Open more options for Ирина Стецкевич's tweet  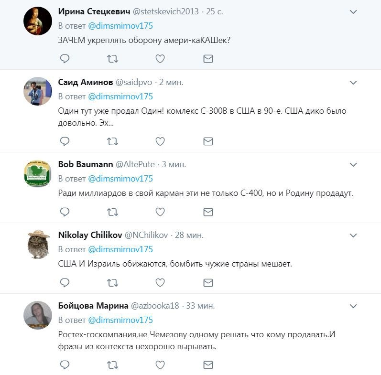[353, 12]
